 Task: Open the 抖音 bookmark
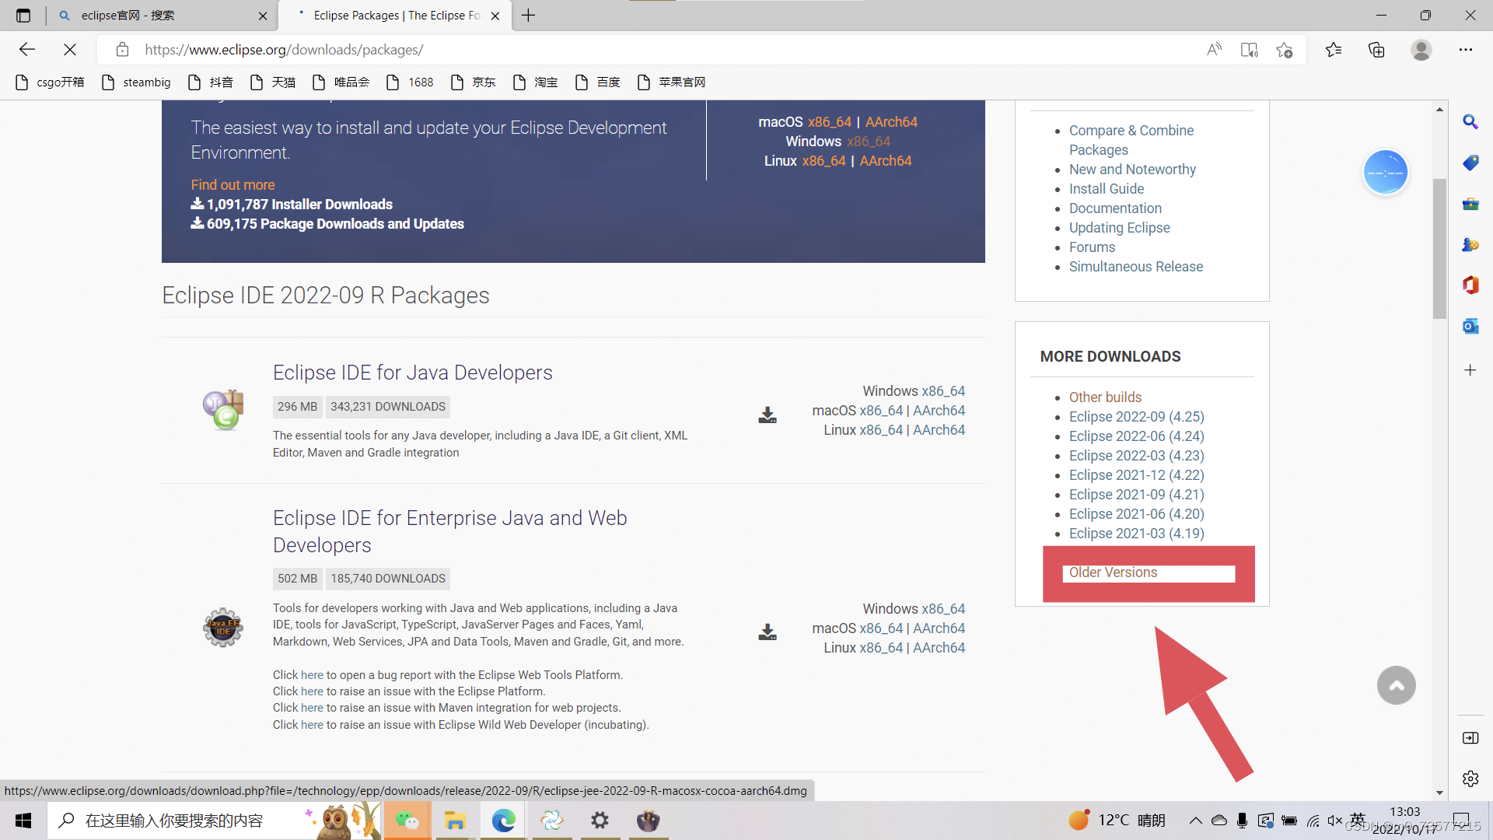[212, 82]
